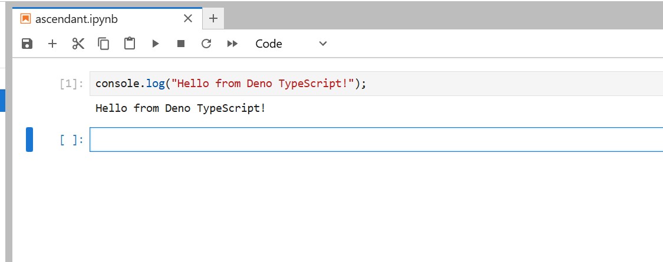
Task: Restart kernel and run all cells
Action: 232,44
